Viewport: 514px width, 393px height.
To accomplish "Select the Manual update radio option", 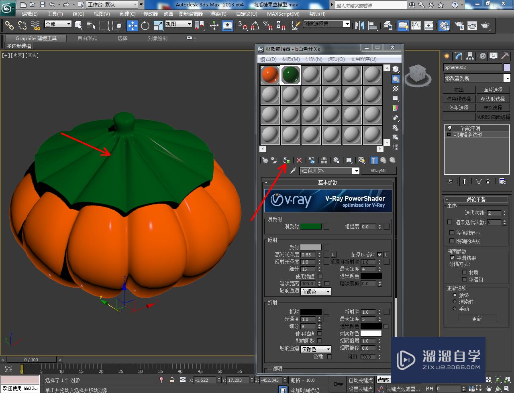I will [455, 308].
